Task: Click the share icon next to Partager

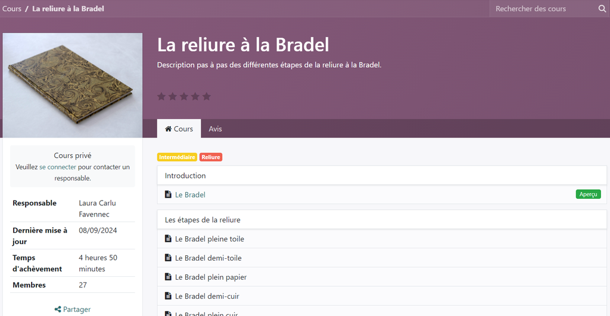Action: [x=58, y=309]
